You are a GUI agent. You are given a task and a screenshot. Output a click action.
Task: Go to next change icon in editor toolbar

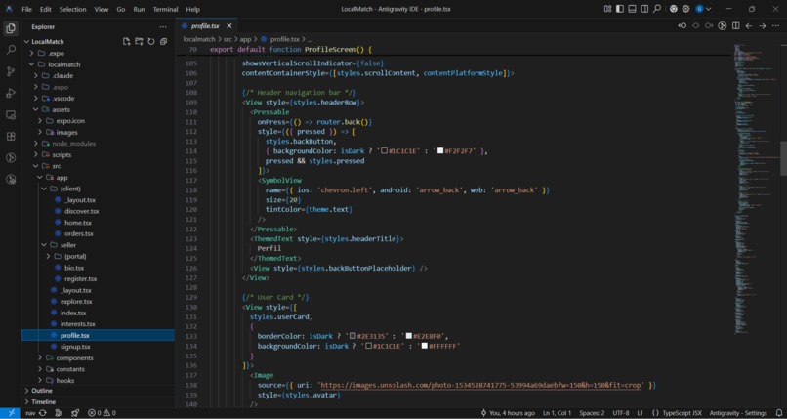(709, 26)
